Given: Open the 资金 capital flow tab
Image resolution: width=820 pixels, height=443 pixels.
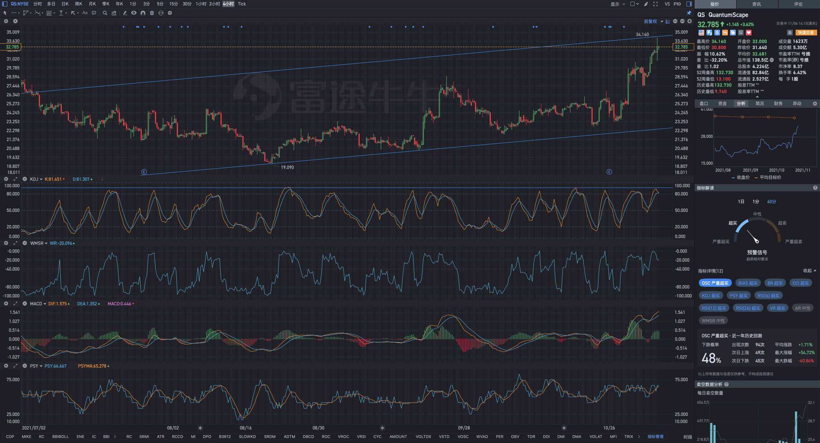Looking at the screenshot, I should tap(723, 103).
